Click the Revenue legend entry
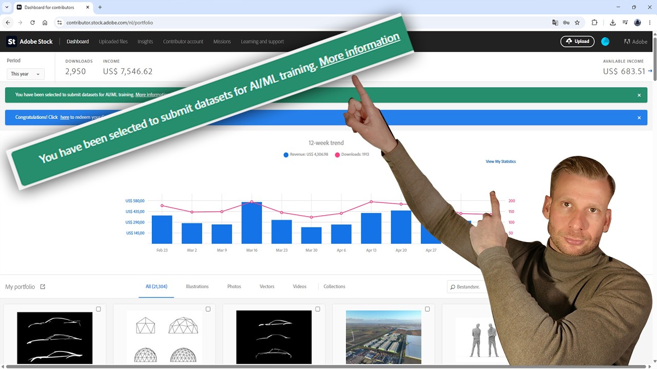The height and width of the screenshot is (369, 657). tap(306, 154)
